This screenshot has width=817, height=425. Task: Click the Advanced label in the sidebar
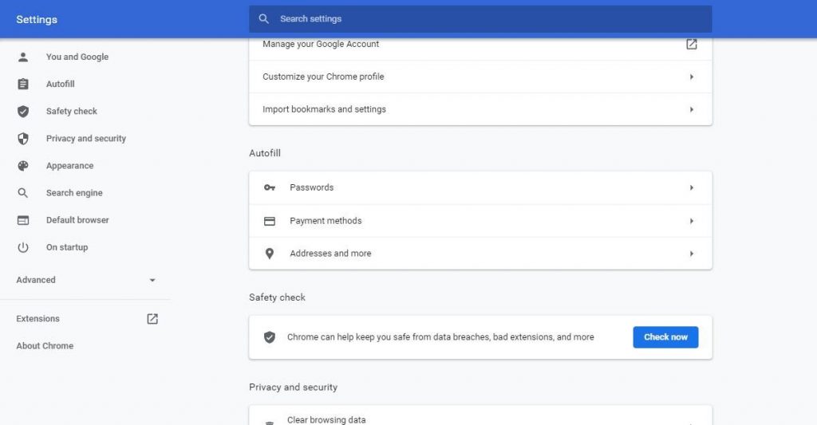tap(35, 280)
